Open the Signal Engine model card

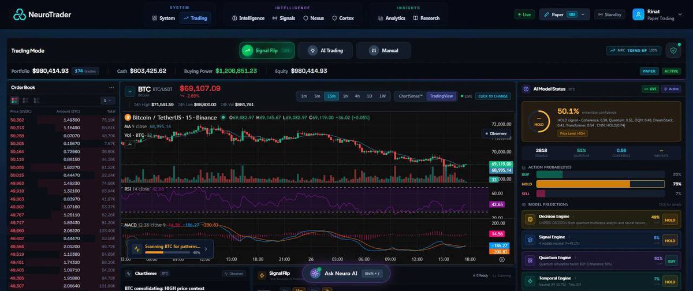click(601, 240)
